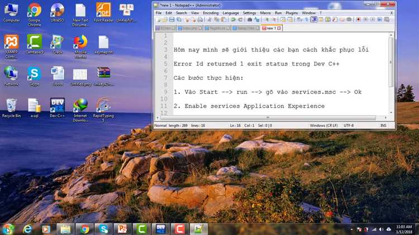419x235 pixels.
Task: Select the Mozilla Firefox desktop icon
Action: 80,46
